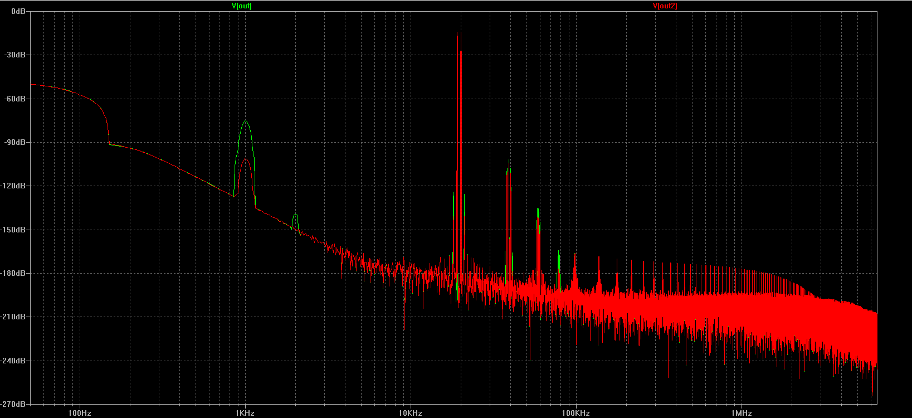Click the -240dB axis label
Image resolution: width=912 pixels, height=418 pixels.
pyautogui.click(x=14, y=361)
